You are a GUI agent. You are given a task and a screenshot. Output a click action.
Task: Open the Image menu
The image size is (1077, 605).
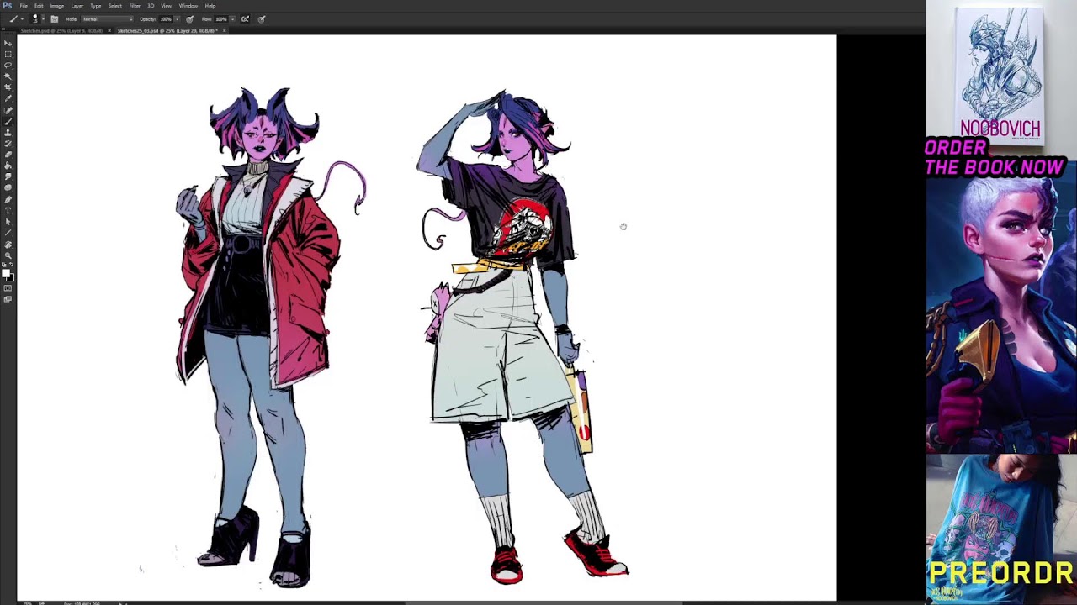coord(57,6)
